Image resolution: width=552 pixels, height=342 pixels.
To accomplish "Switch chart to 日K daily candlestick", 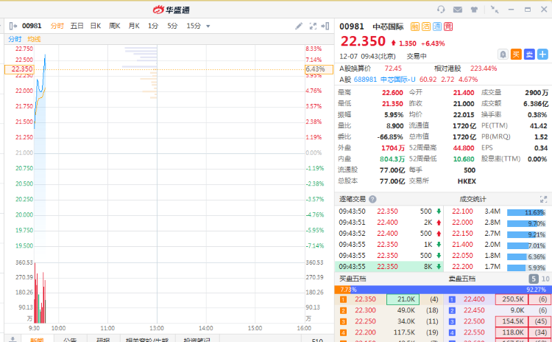I will pos(95,26).
